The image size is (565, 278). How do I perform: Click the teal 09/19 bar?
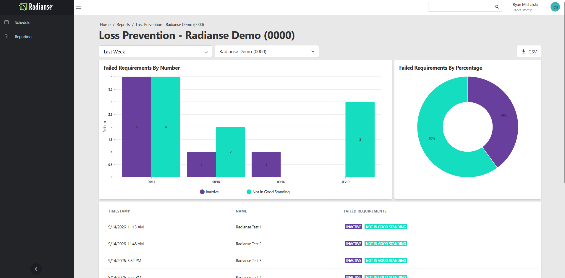360,139
